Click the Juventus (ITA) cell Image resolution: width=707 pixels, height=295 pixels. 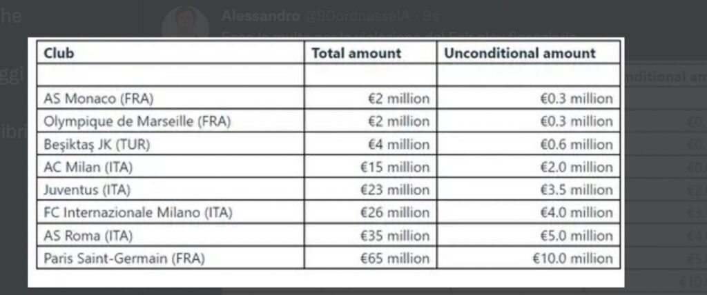coord(87,190)
